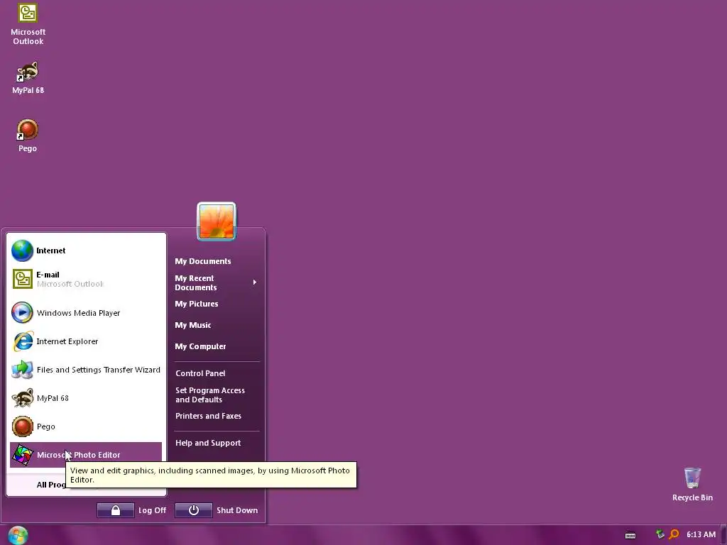
Task: Open My Recent Documents
Action: click(x=196, y=282)
